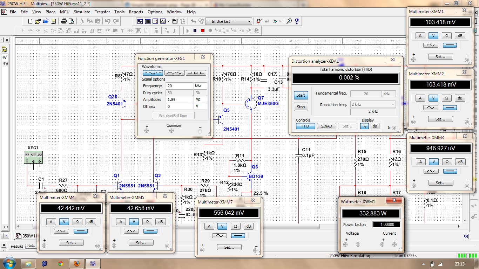This screenshot has height=269, width=479.
Task: Click Set... on Multimeter-XMM3
Action: [440, 183]
